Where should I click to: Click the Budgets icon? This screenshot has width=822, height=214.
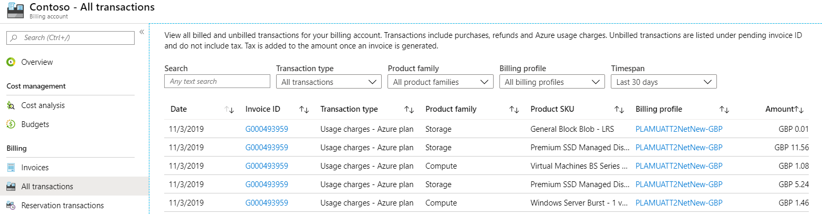11,124
